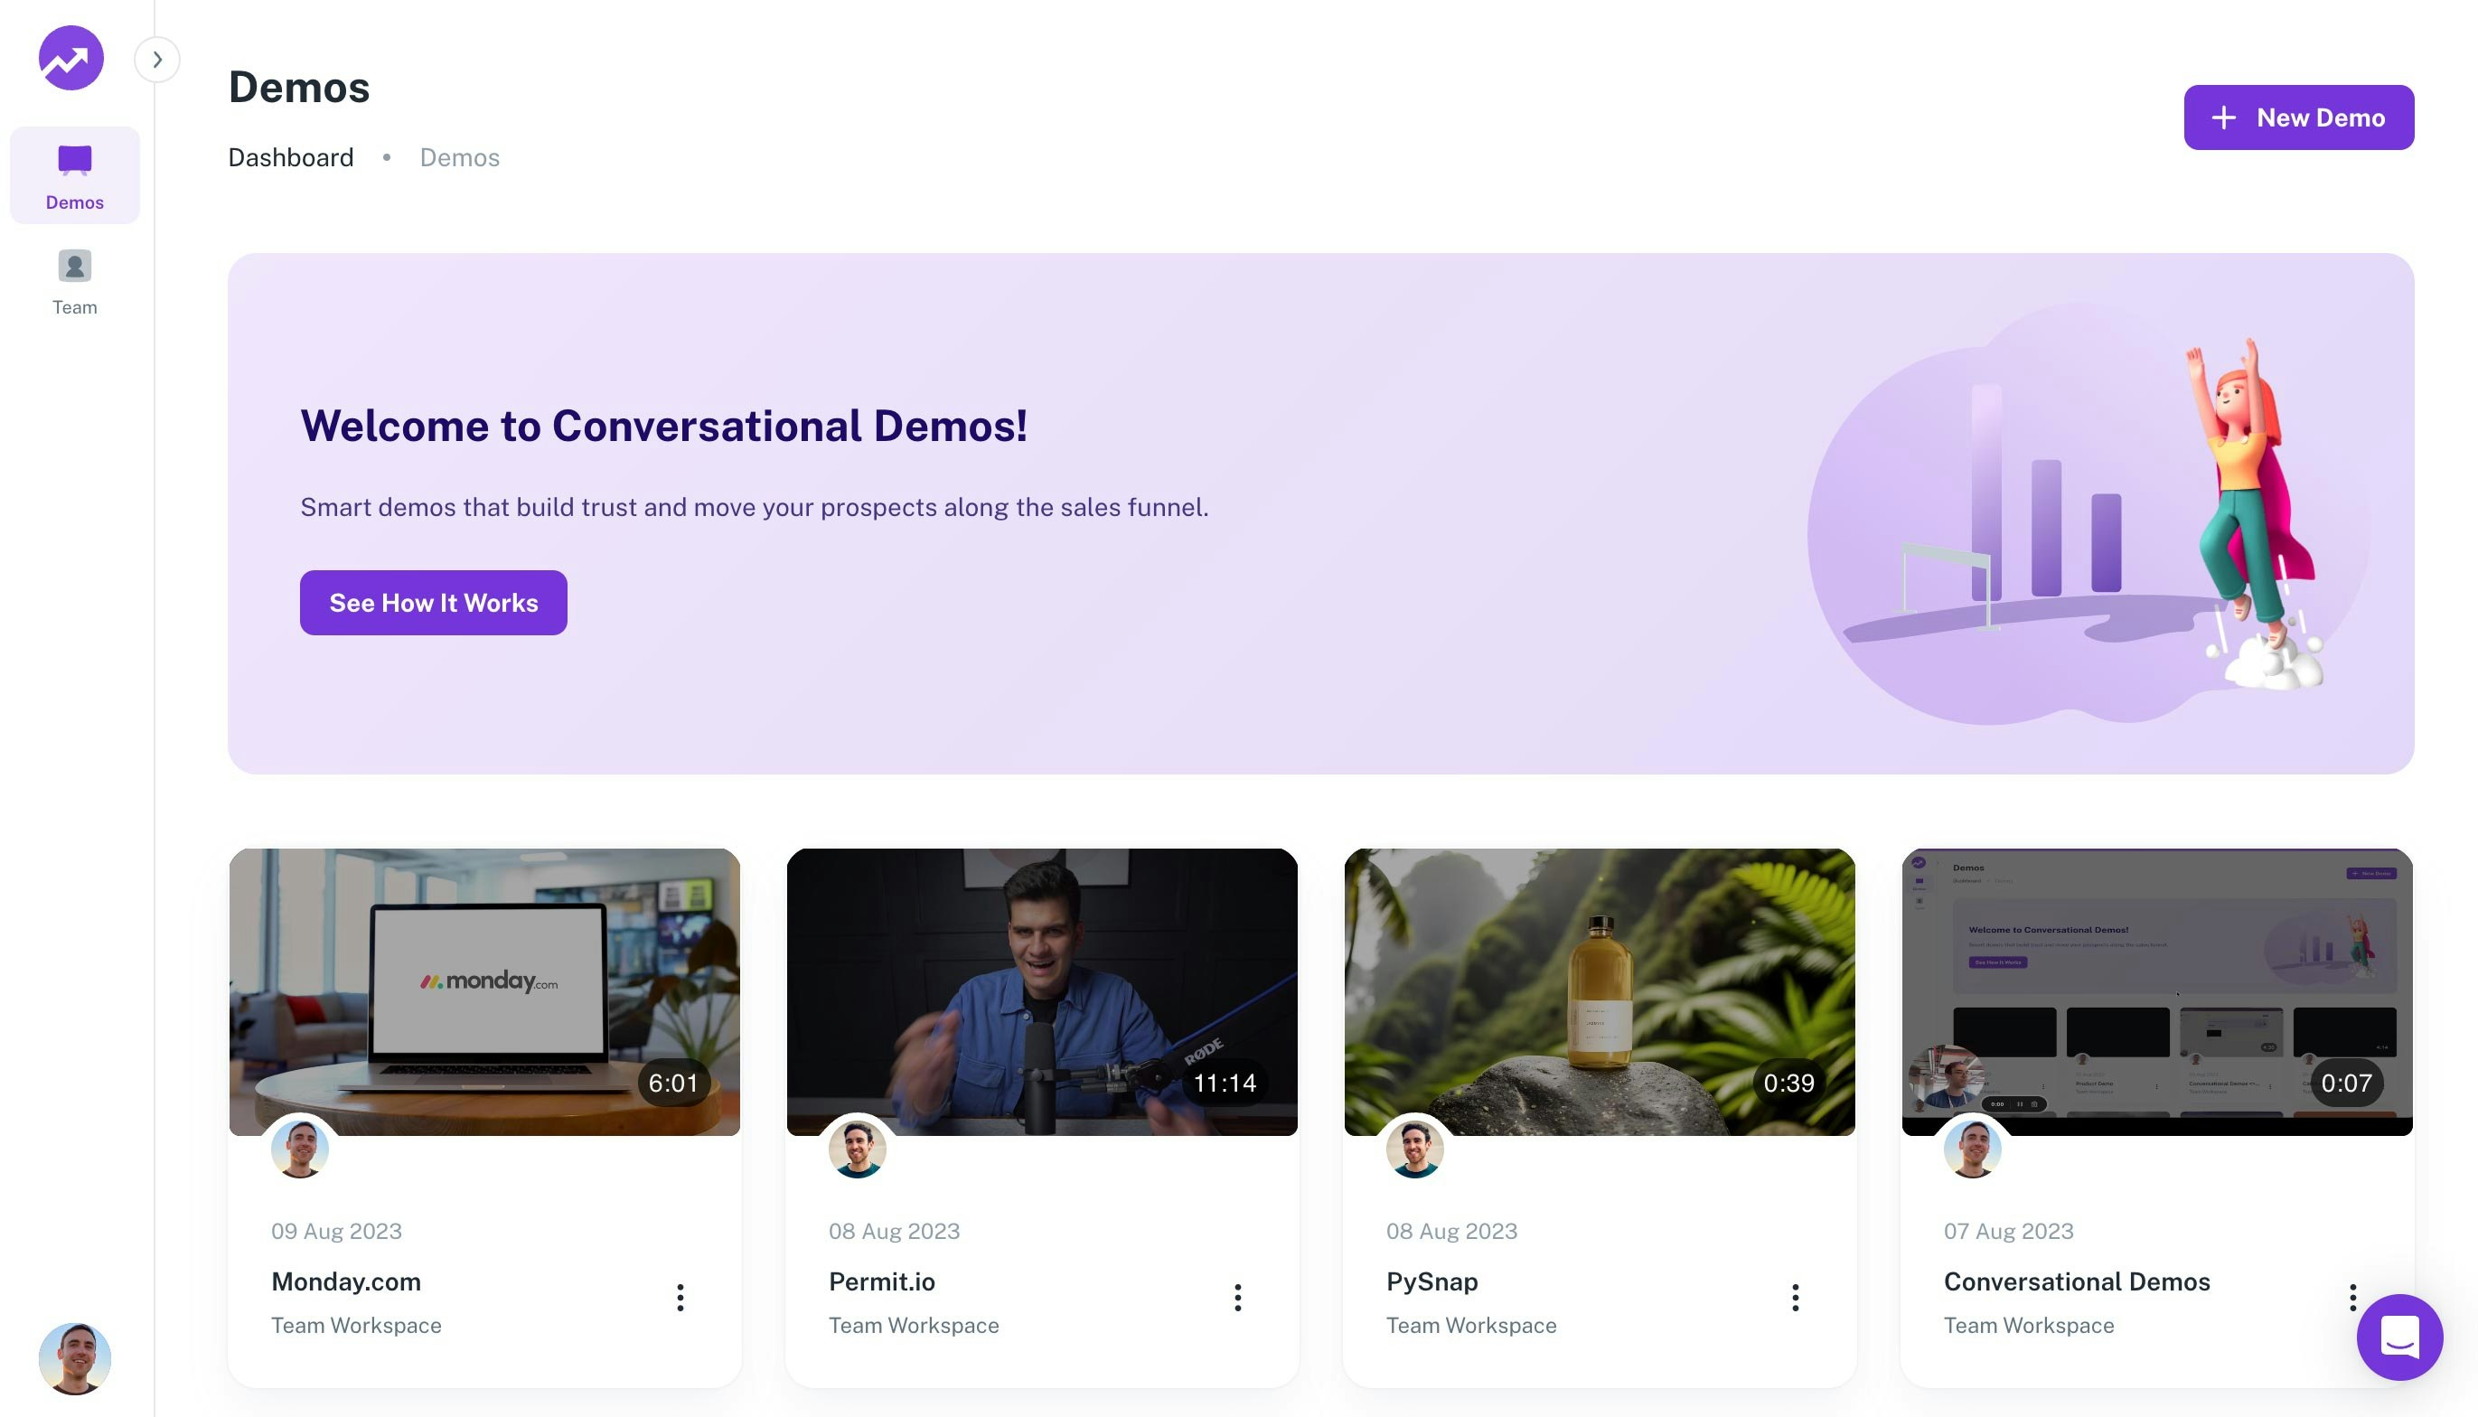Click the 11:14 duration badge
The width and height of the screenshot is (2478, 1417).
pyautogui.click(x=1225, y=1084)
